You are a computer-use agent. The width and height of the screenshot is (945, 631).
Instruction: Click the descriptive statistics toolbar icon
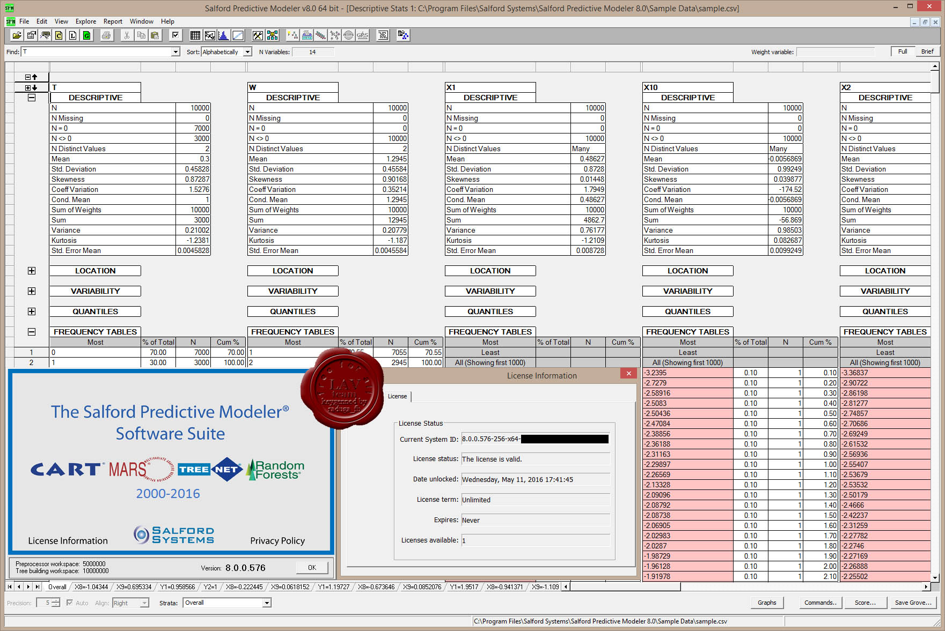pyautogui.click(x=210, y=35)
